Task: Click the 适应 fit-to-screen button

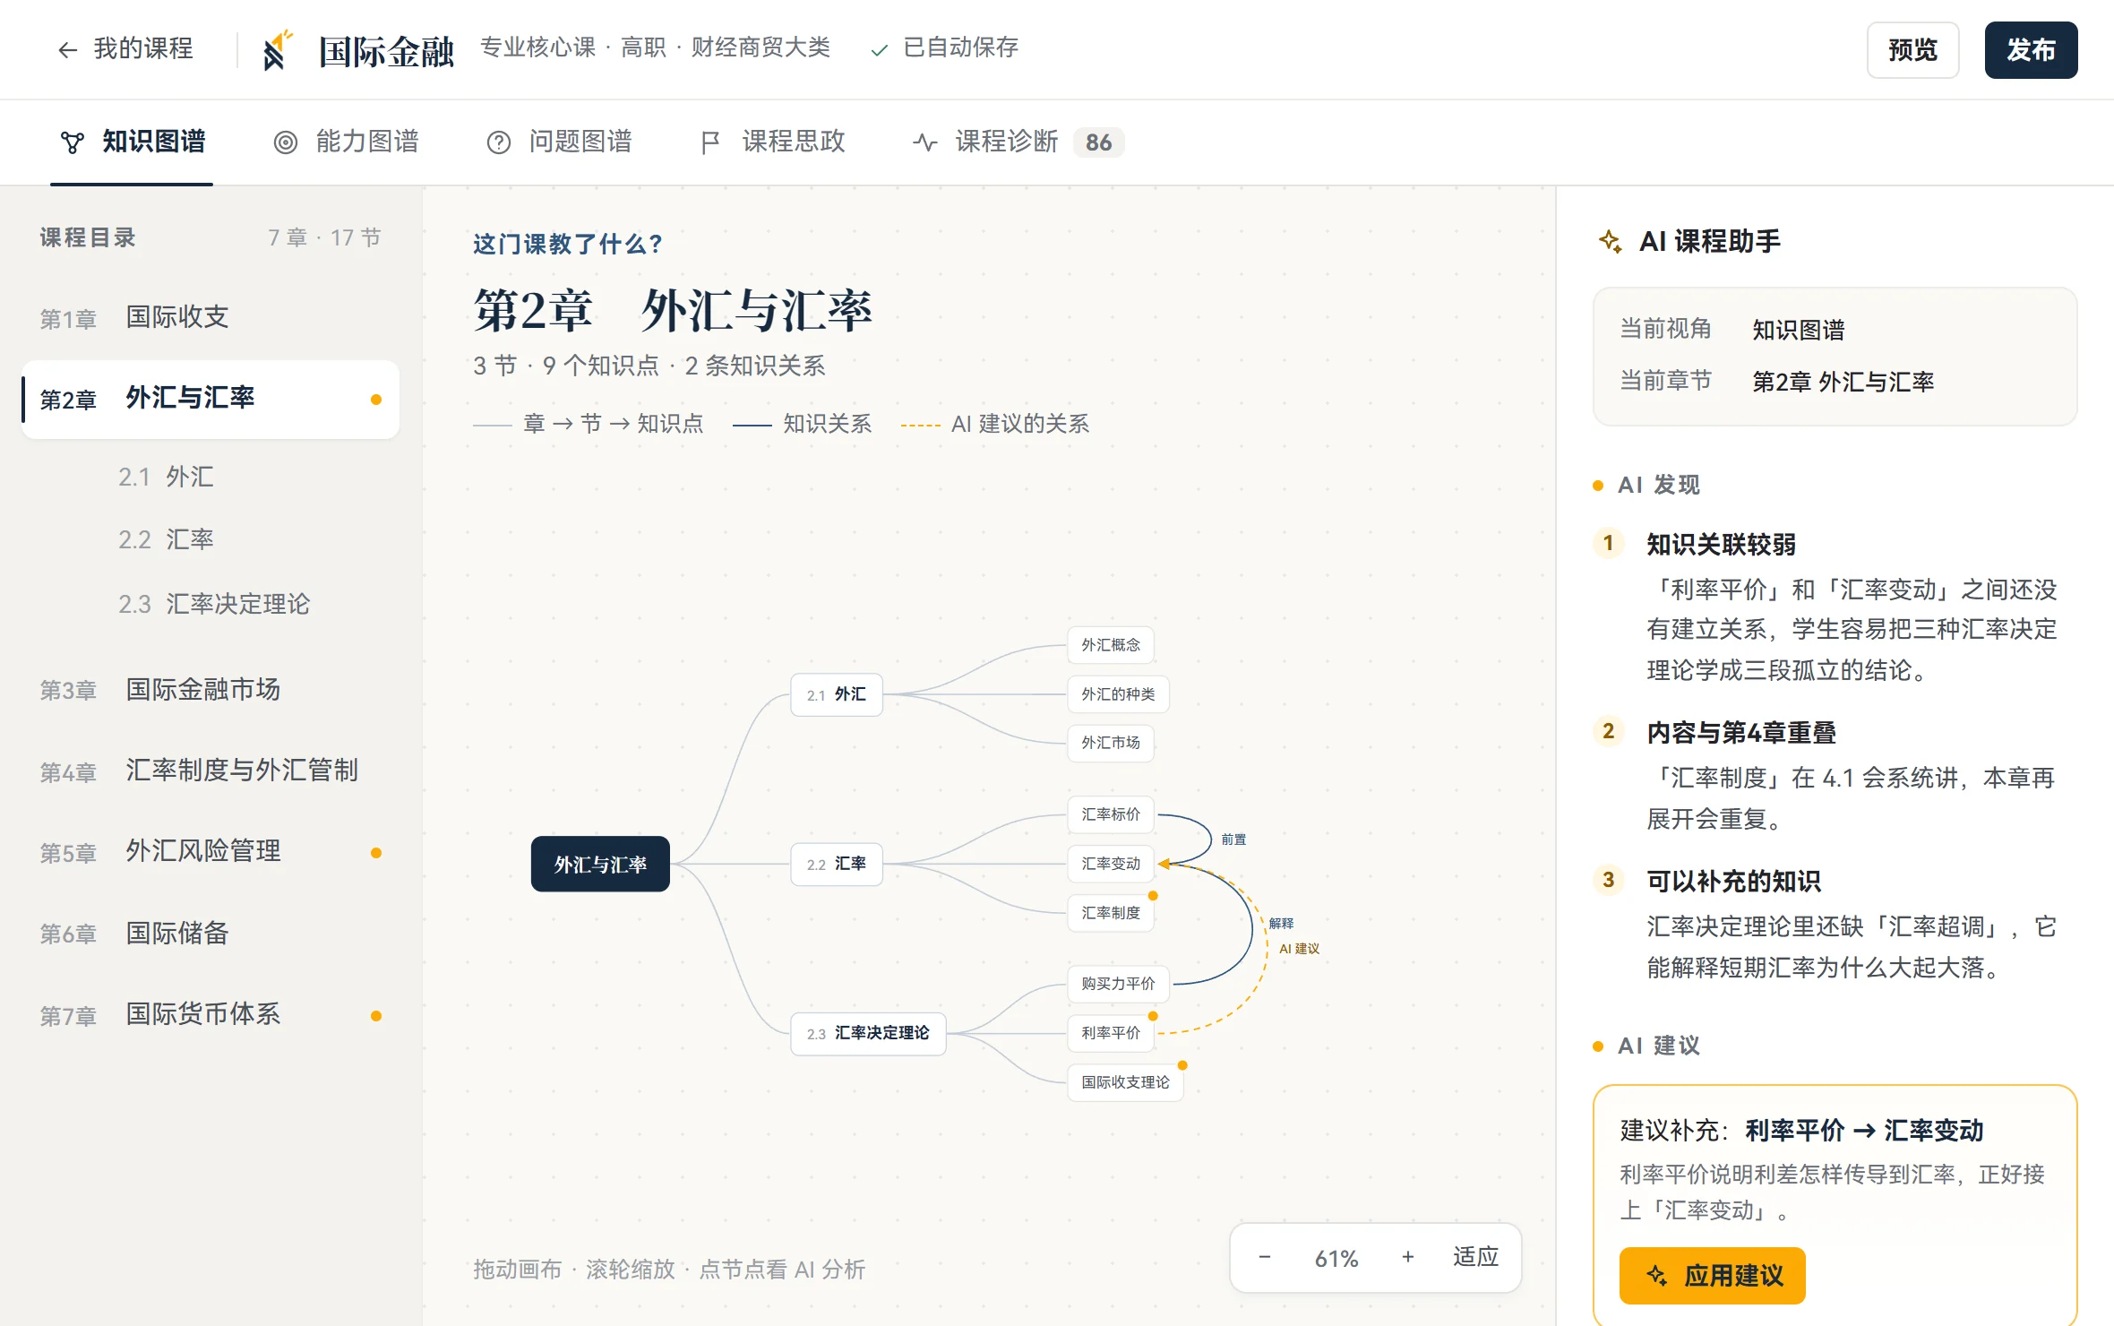Action: [x=1475, y=1257]
